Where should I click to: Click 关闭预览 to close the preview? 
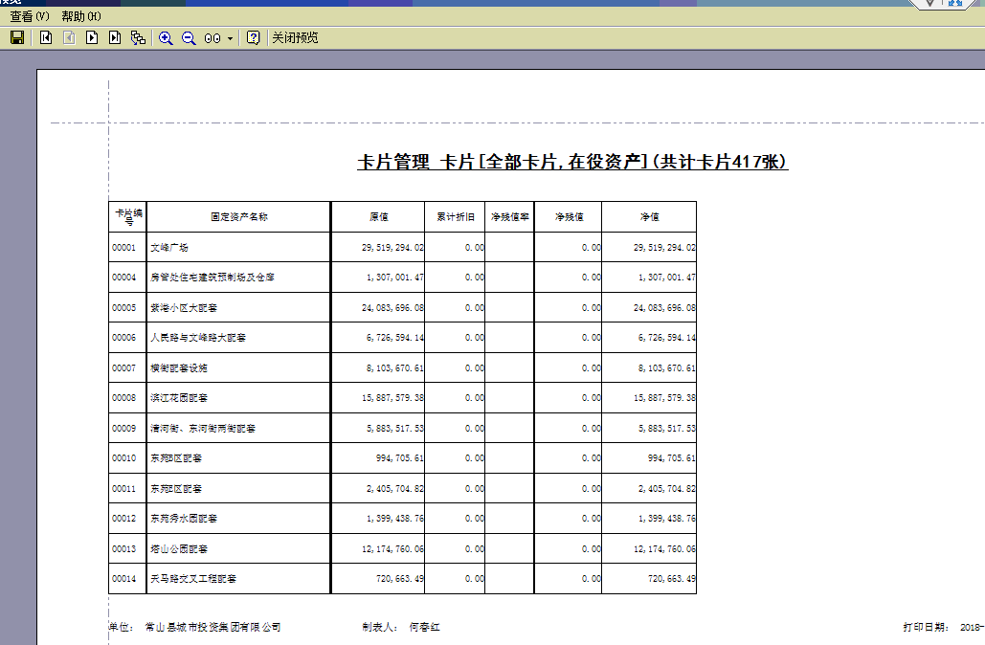coord(295,37)
